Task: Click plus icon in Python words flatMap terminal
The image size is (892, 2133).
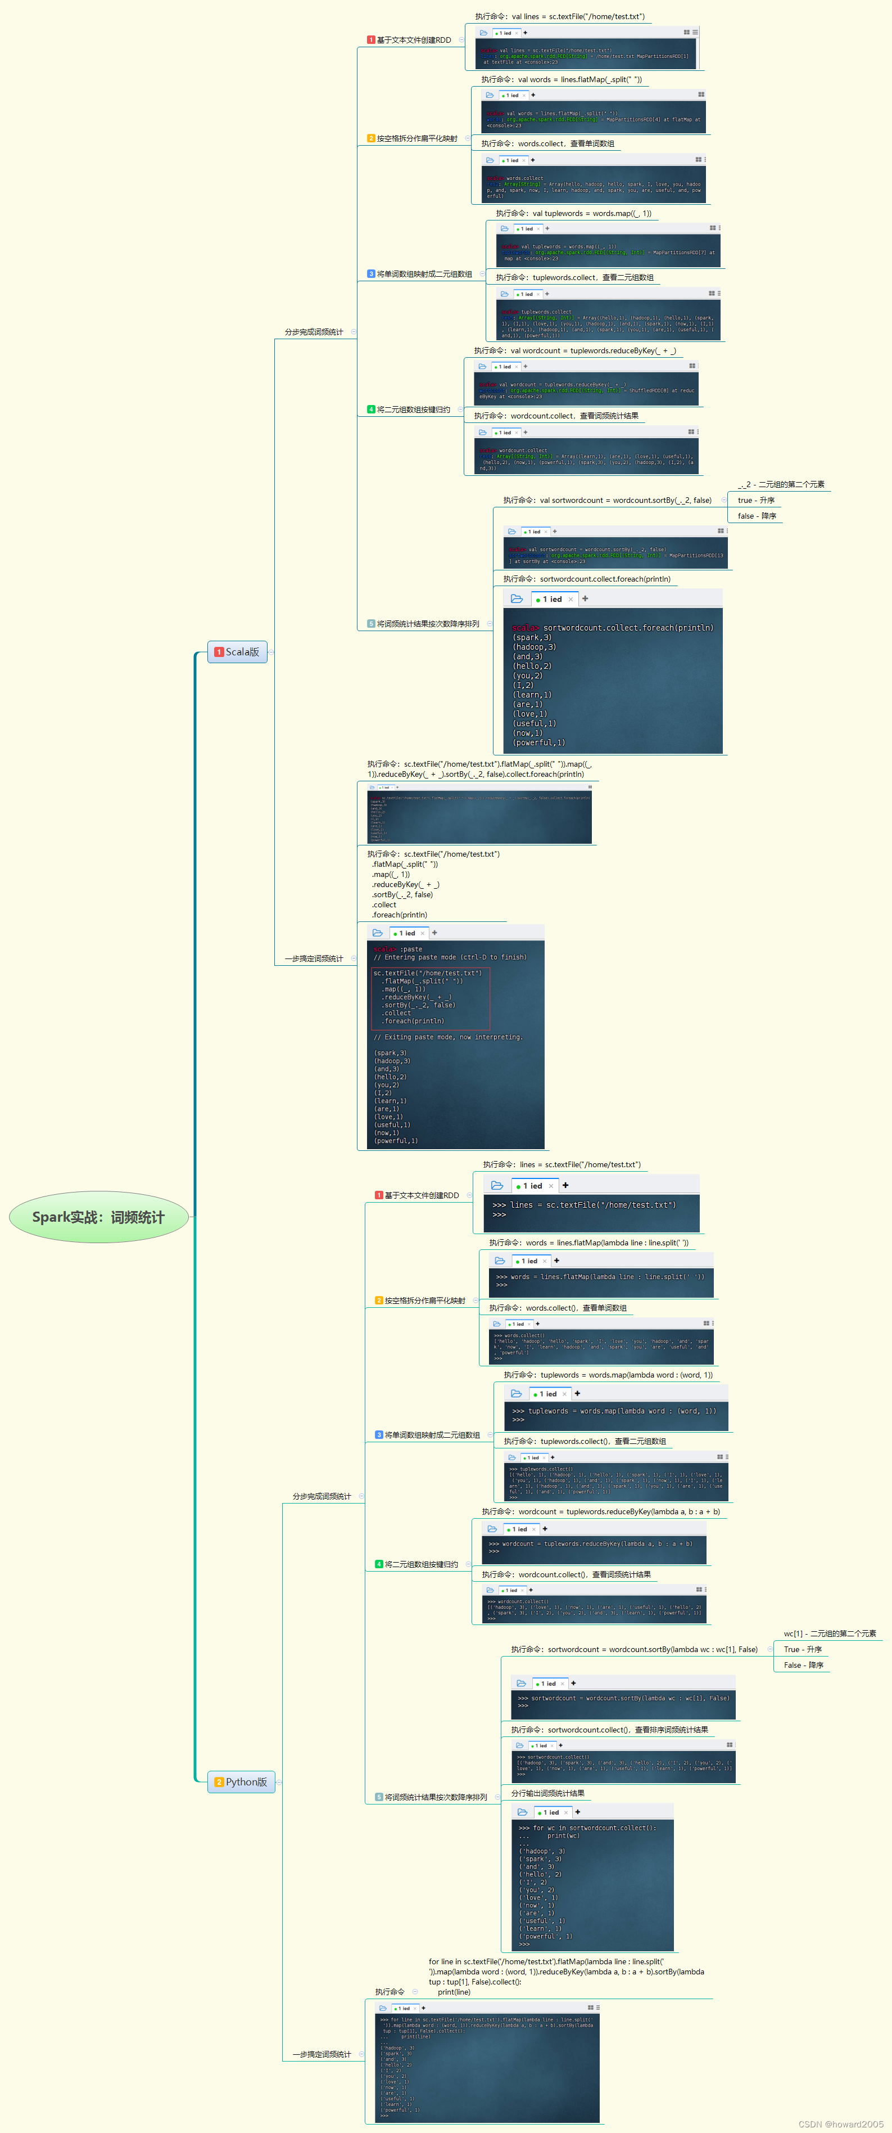Action: (x=557, y=1261)
